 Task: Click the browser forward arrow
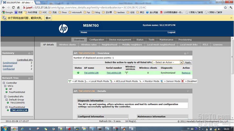[x=8, y=7]
